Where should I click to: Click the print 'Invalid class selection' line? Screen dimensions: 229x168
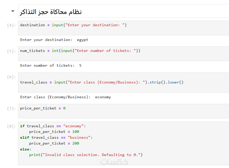click(86, 155)
